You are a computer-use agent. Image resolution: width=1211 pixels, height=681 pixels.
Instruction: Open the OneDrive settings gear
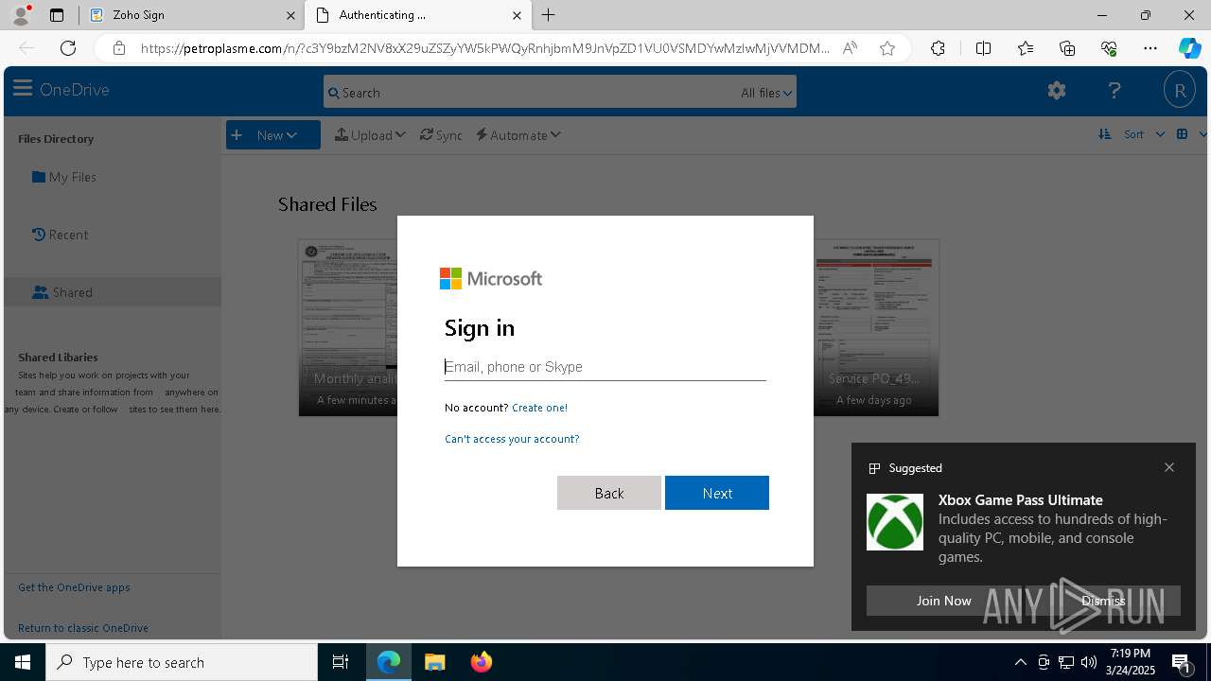(x=1057, y=90)
